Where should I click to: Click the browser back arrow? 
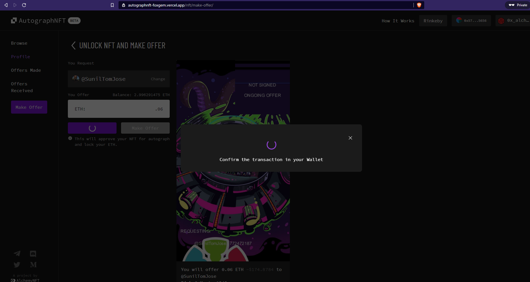pos(6,5)
